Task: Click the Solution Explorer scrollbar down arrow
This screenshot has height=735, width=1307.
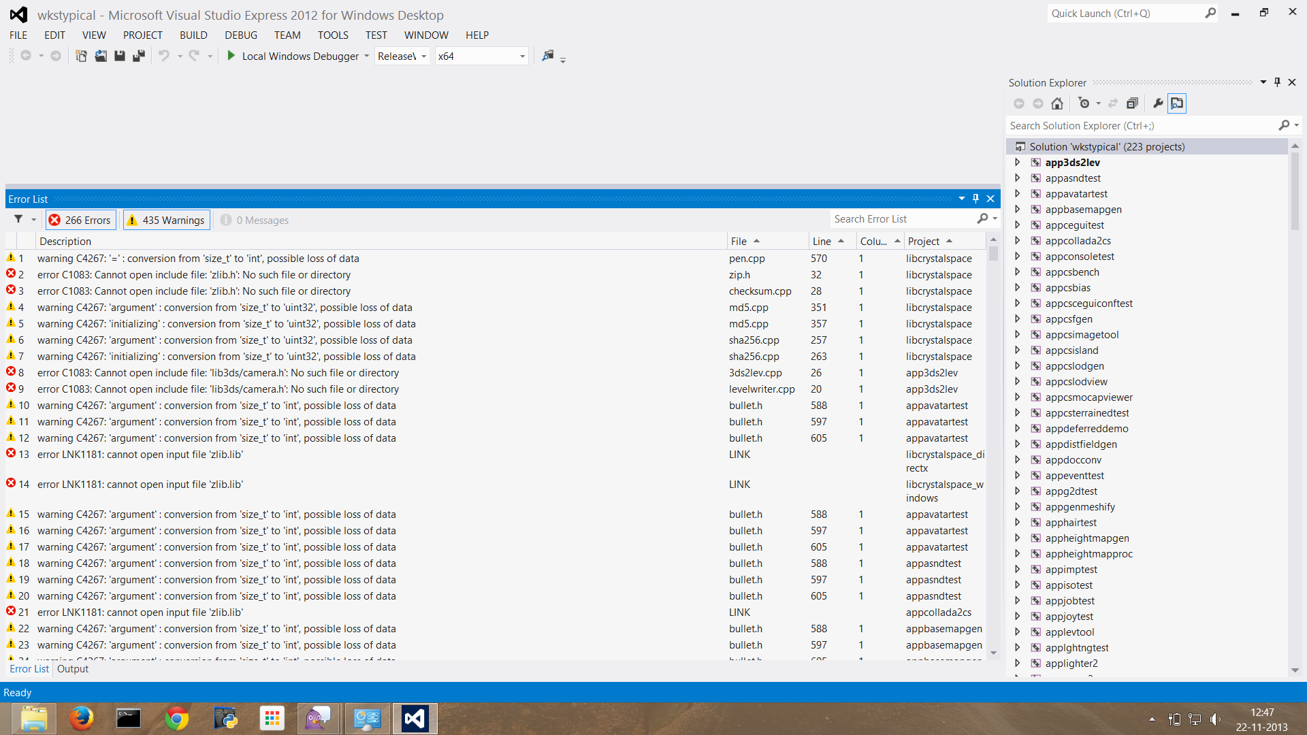Action: pos(1295,670)
